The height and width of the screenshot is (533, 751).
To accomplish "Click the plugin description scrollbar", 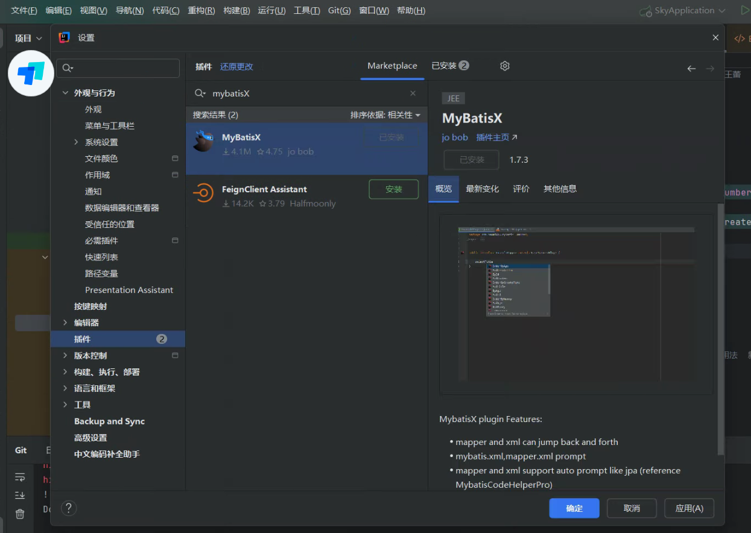I will [x=720, y=329].
